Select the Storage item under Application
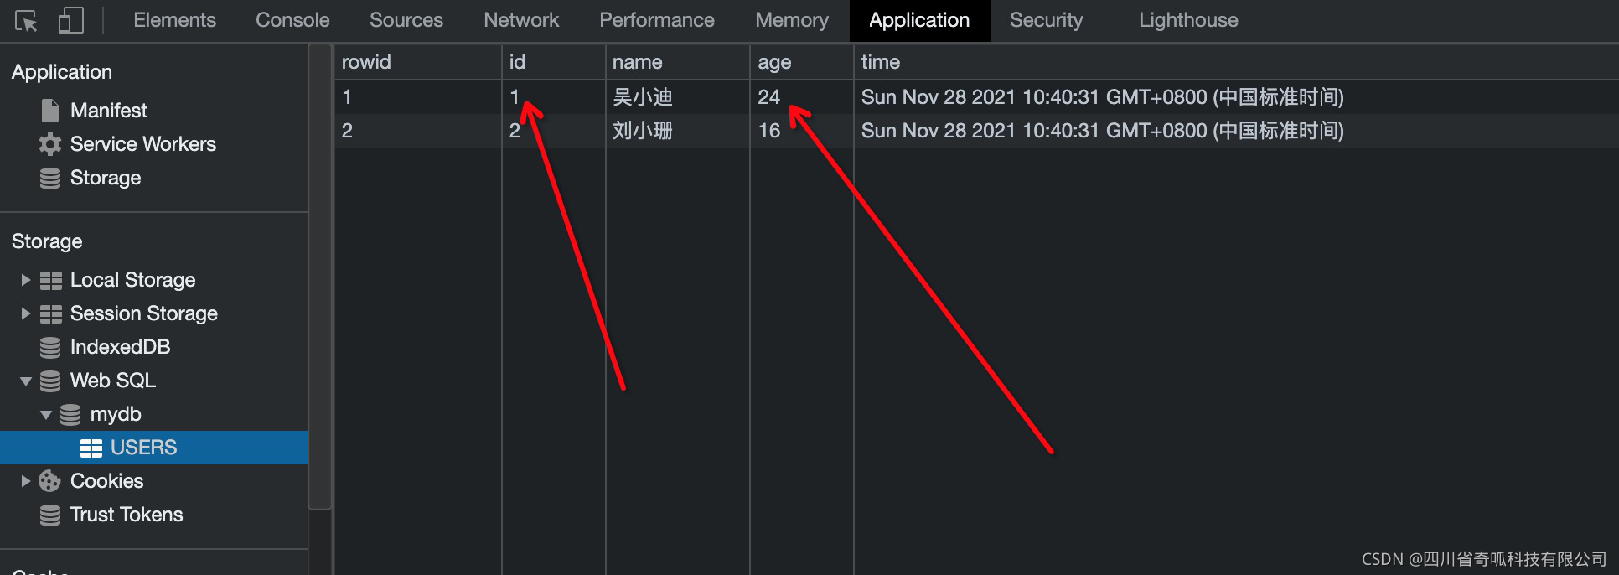1619x575 pixels. [106, 178]
